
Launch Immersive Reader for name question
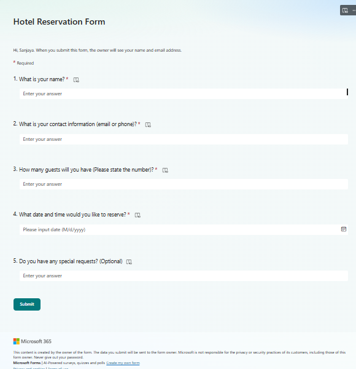tap(76, 80)
